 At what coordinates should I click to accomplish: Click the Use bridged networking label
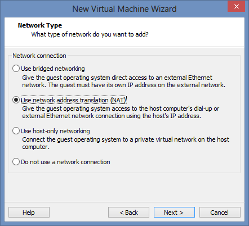pyautogui.click(x=53, y=69)
